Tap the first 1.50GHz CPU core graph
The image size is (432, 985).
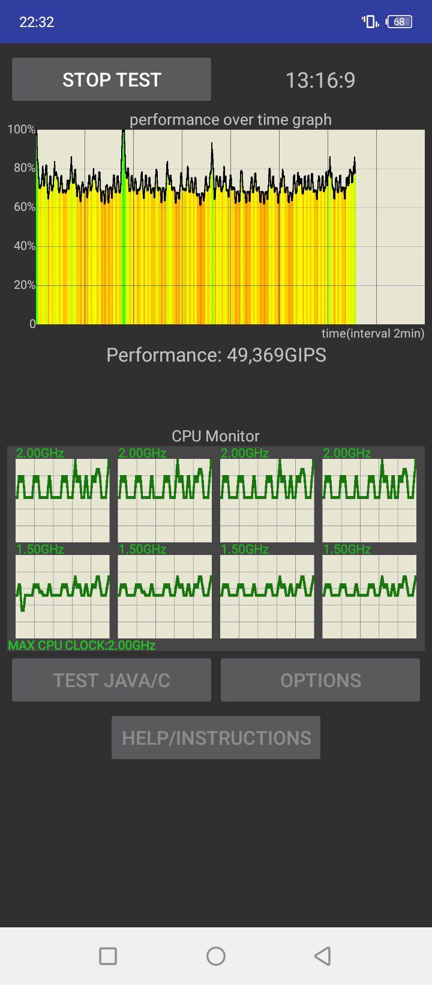(62, 596)
